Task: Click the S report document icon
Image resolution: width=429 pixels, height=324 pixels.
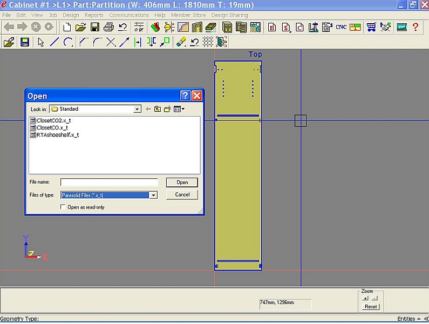Action: tap(286, 27)
